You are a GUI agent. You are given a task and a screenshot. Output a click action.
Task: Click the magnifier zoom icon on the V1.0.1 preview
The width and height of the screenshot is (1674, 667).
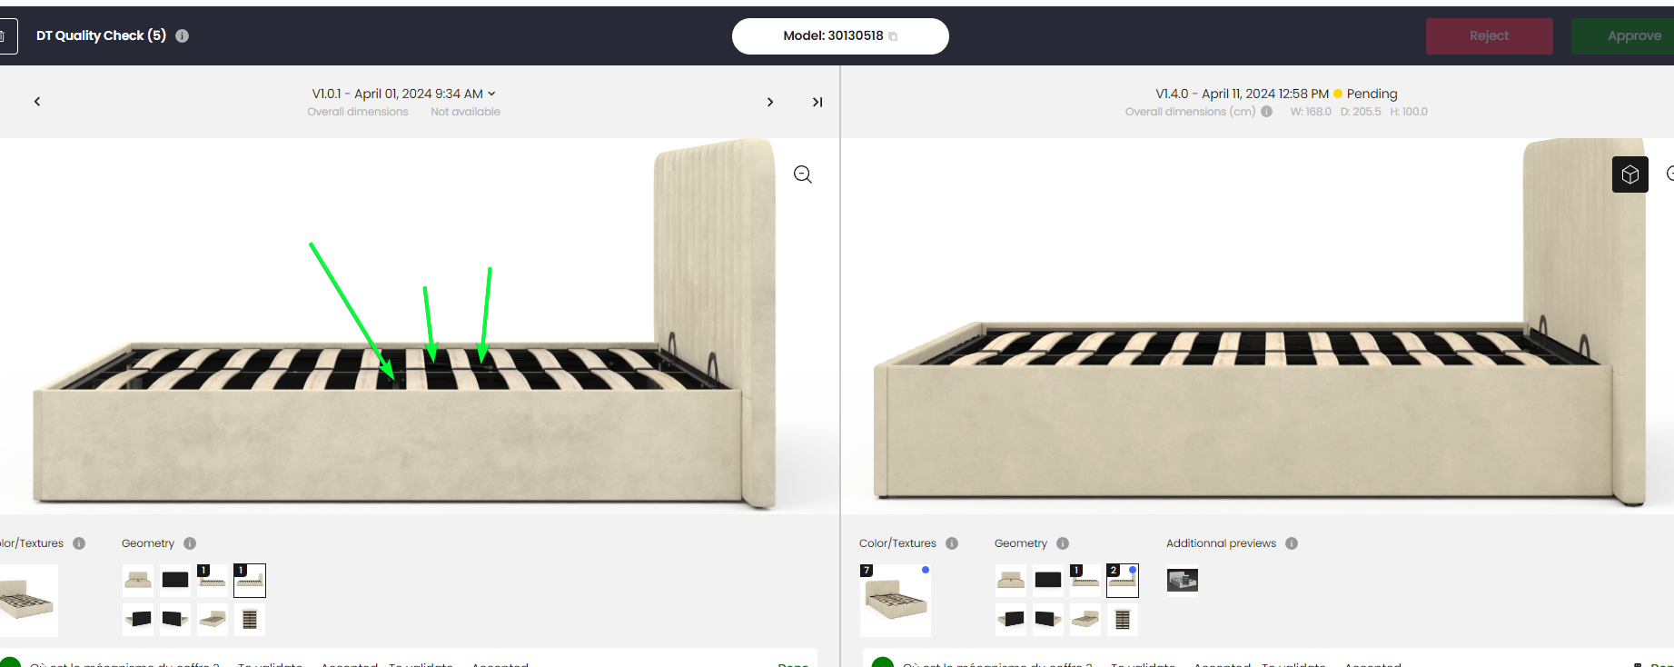(803, 174)
